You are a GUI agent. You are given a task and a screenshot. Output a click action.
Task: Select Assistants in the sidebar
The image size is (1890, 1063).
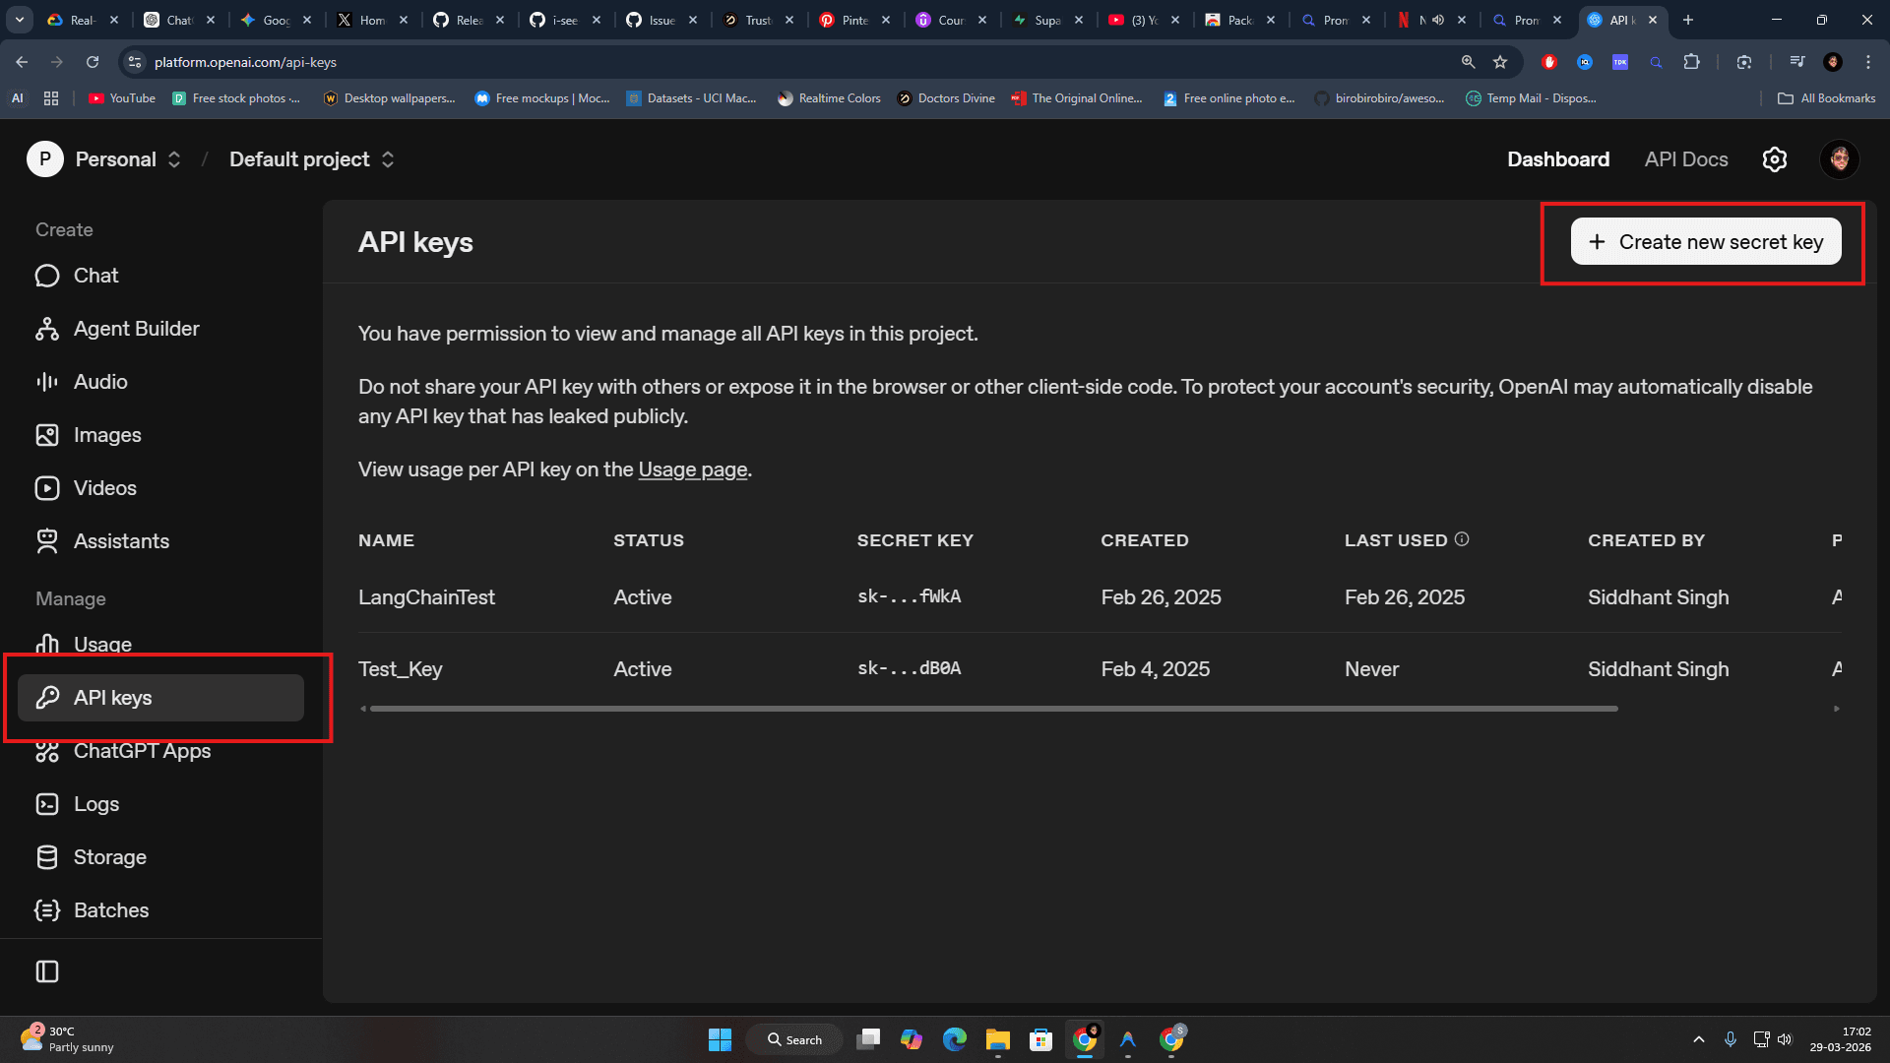pyautogui.click(x=122, y=540)
